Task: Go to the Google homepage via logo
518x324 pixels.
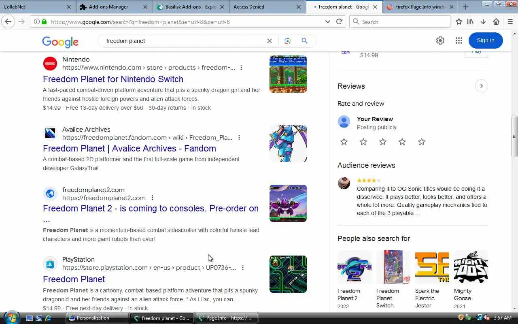Action: point(60,42)
